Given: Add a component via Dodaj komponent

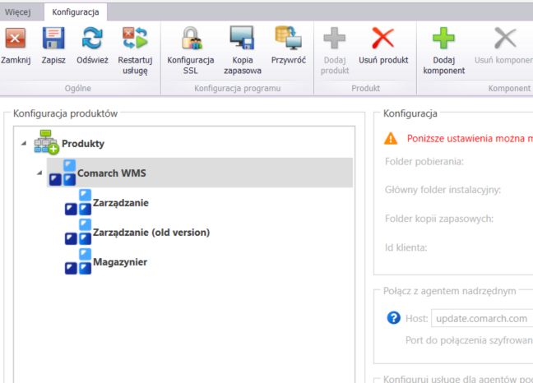Looking at the screenshot, I should [x=443, y=38].
